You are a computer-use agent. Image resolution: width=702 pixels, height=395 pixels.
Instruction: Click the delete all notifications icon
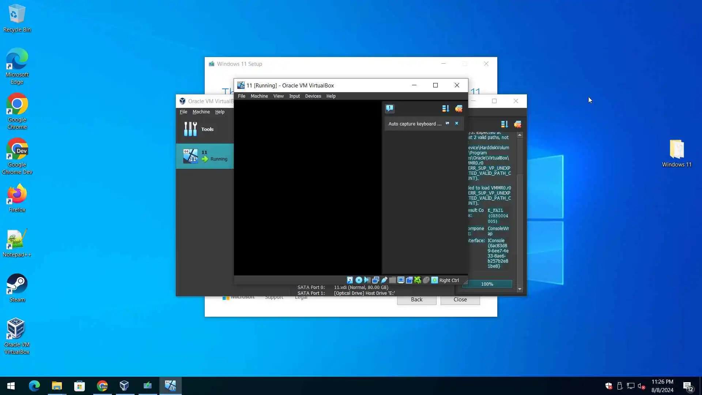click(458, 108)
